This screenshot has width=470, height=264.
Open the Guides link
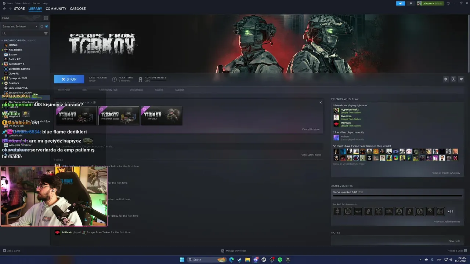pos(159,90)
